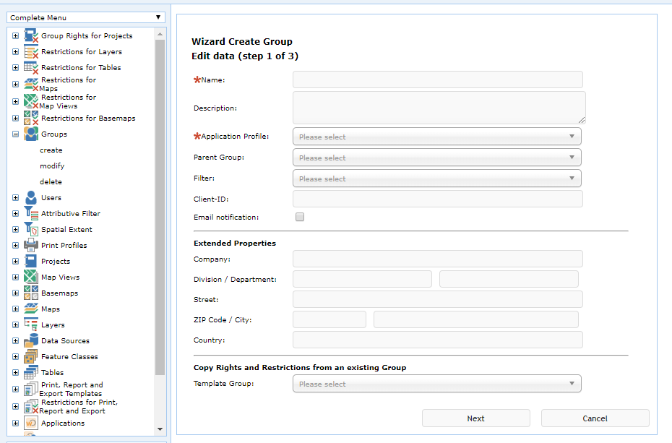Viewport: 672px width, 443px height.
Task: Click the Restrictions for Layers icon
Action: pos(30,51)
